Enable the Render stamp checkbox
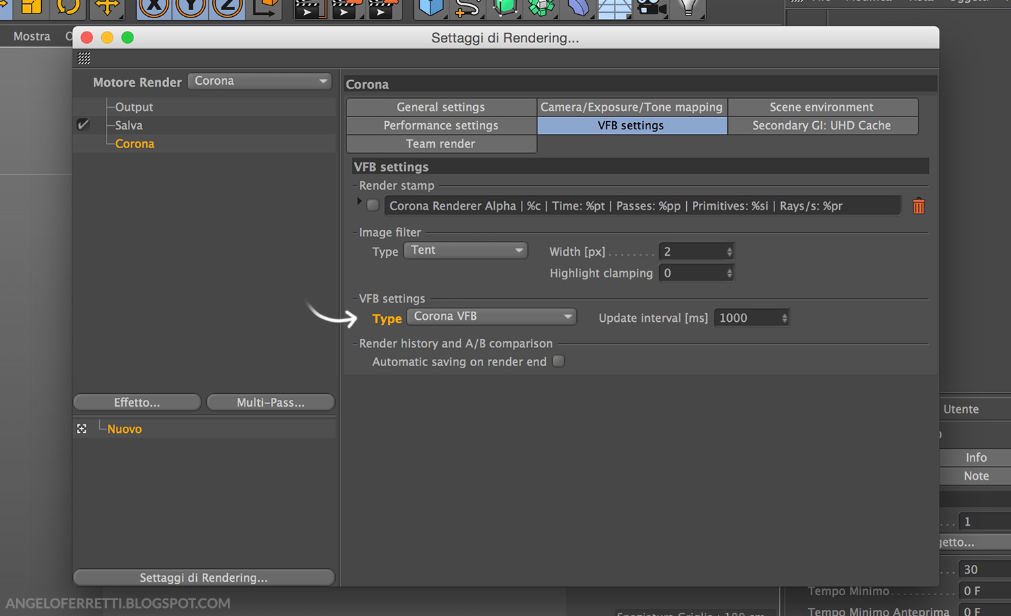Viewport: 1011px width, 616px height. tap(373, 205)
